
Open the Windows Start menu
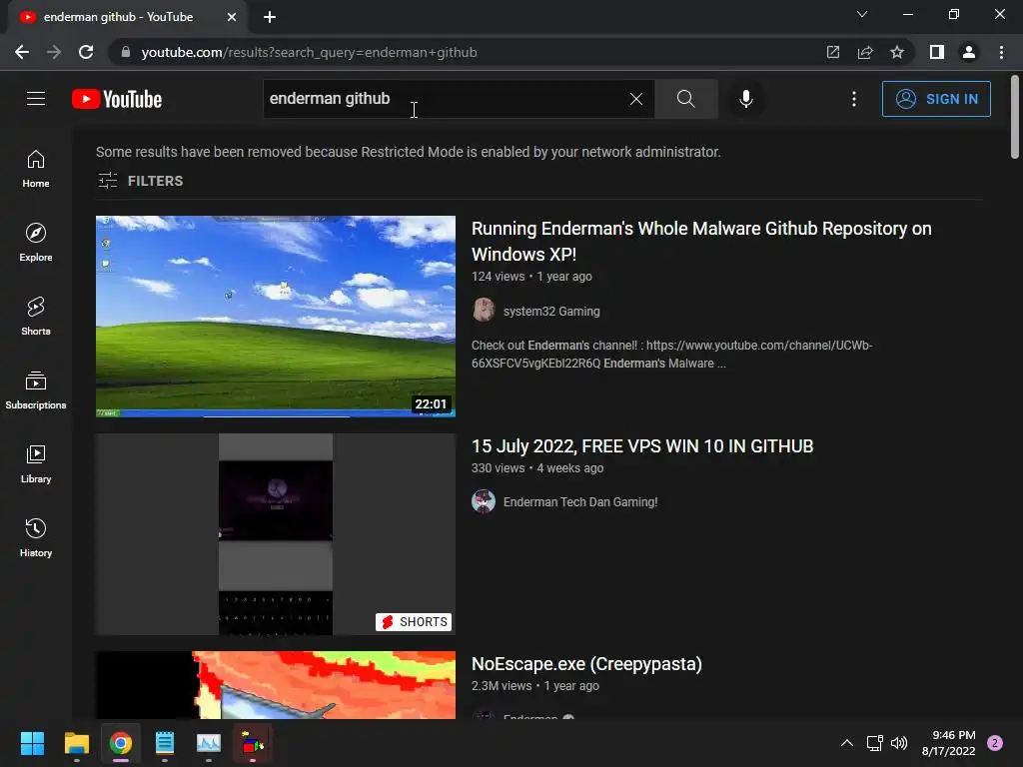click(x=32, y=743)
